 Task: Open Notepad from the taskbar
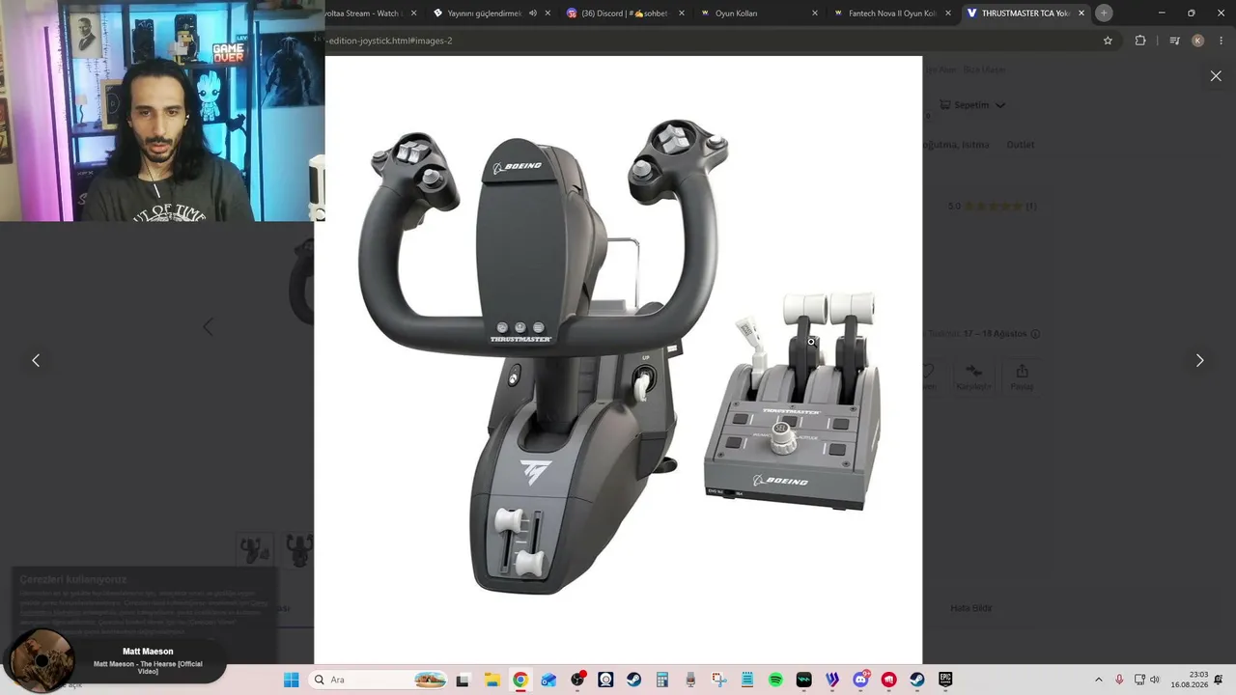[x=747, y=680]
